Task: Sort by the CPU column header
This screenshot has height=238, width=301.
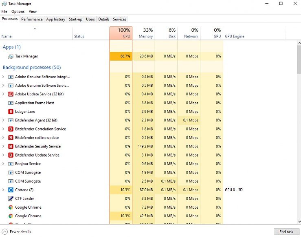Action: 121,33
